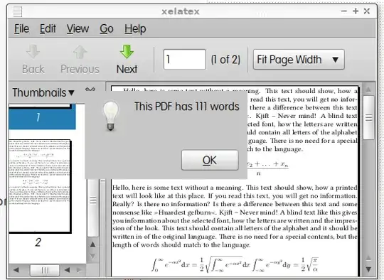
Task: Open the Fit Page Width zoom dropdown
Action: (x=299, y=60)
